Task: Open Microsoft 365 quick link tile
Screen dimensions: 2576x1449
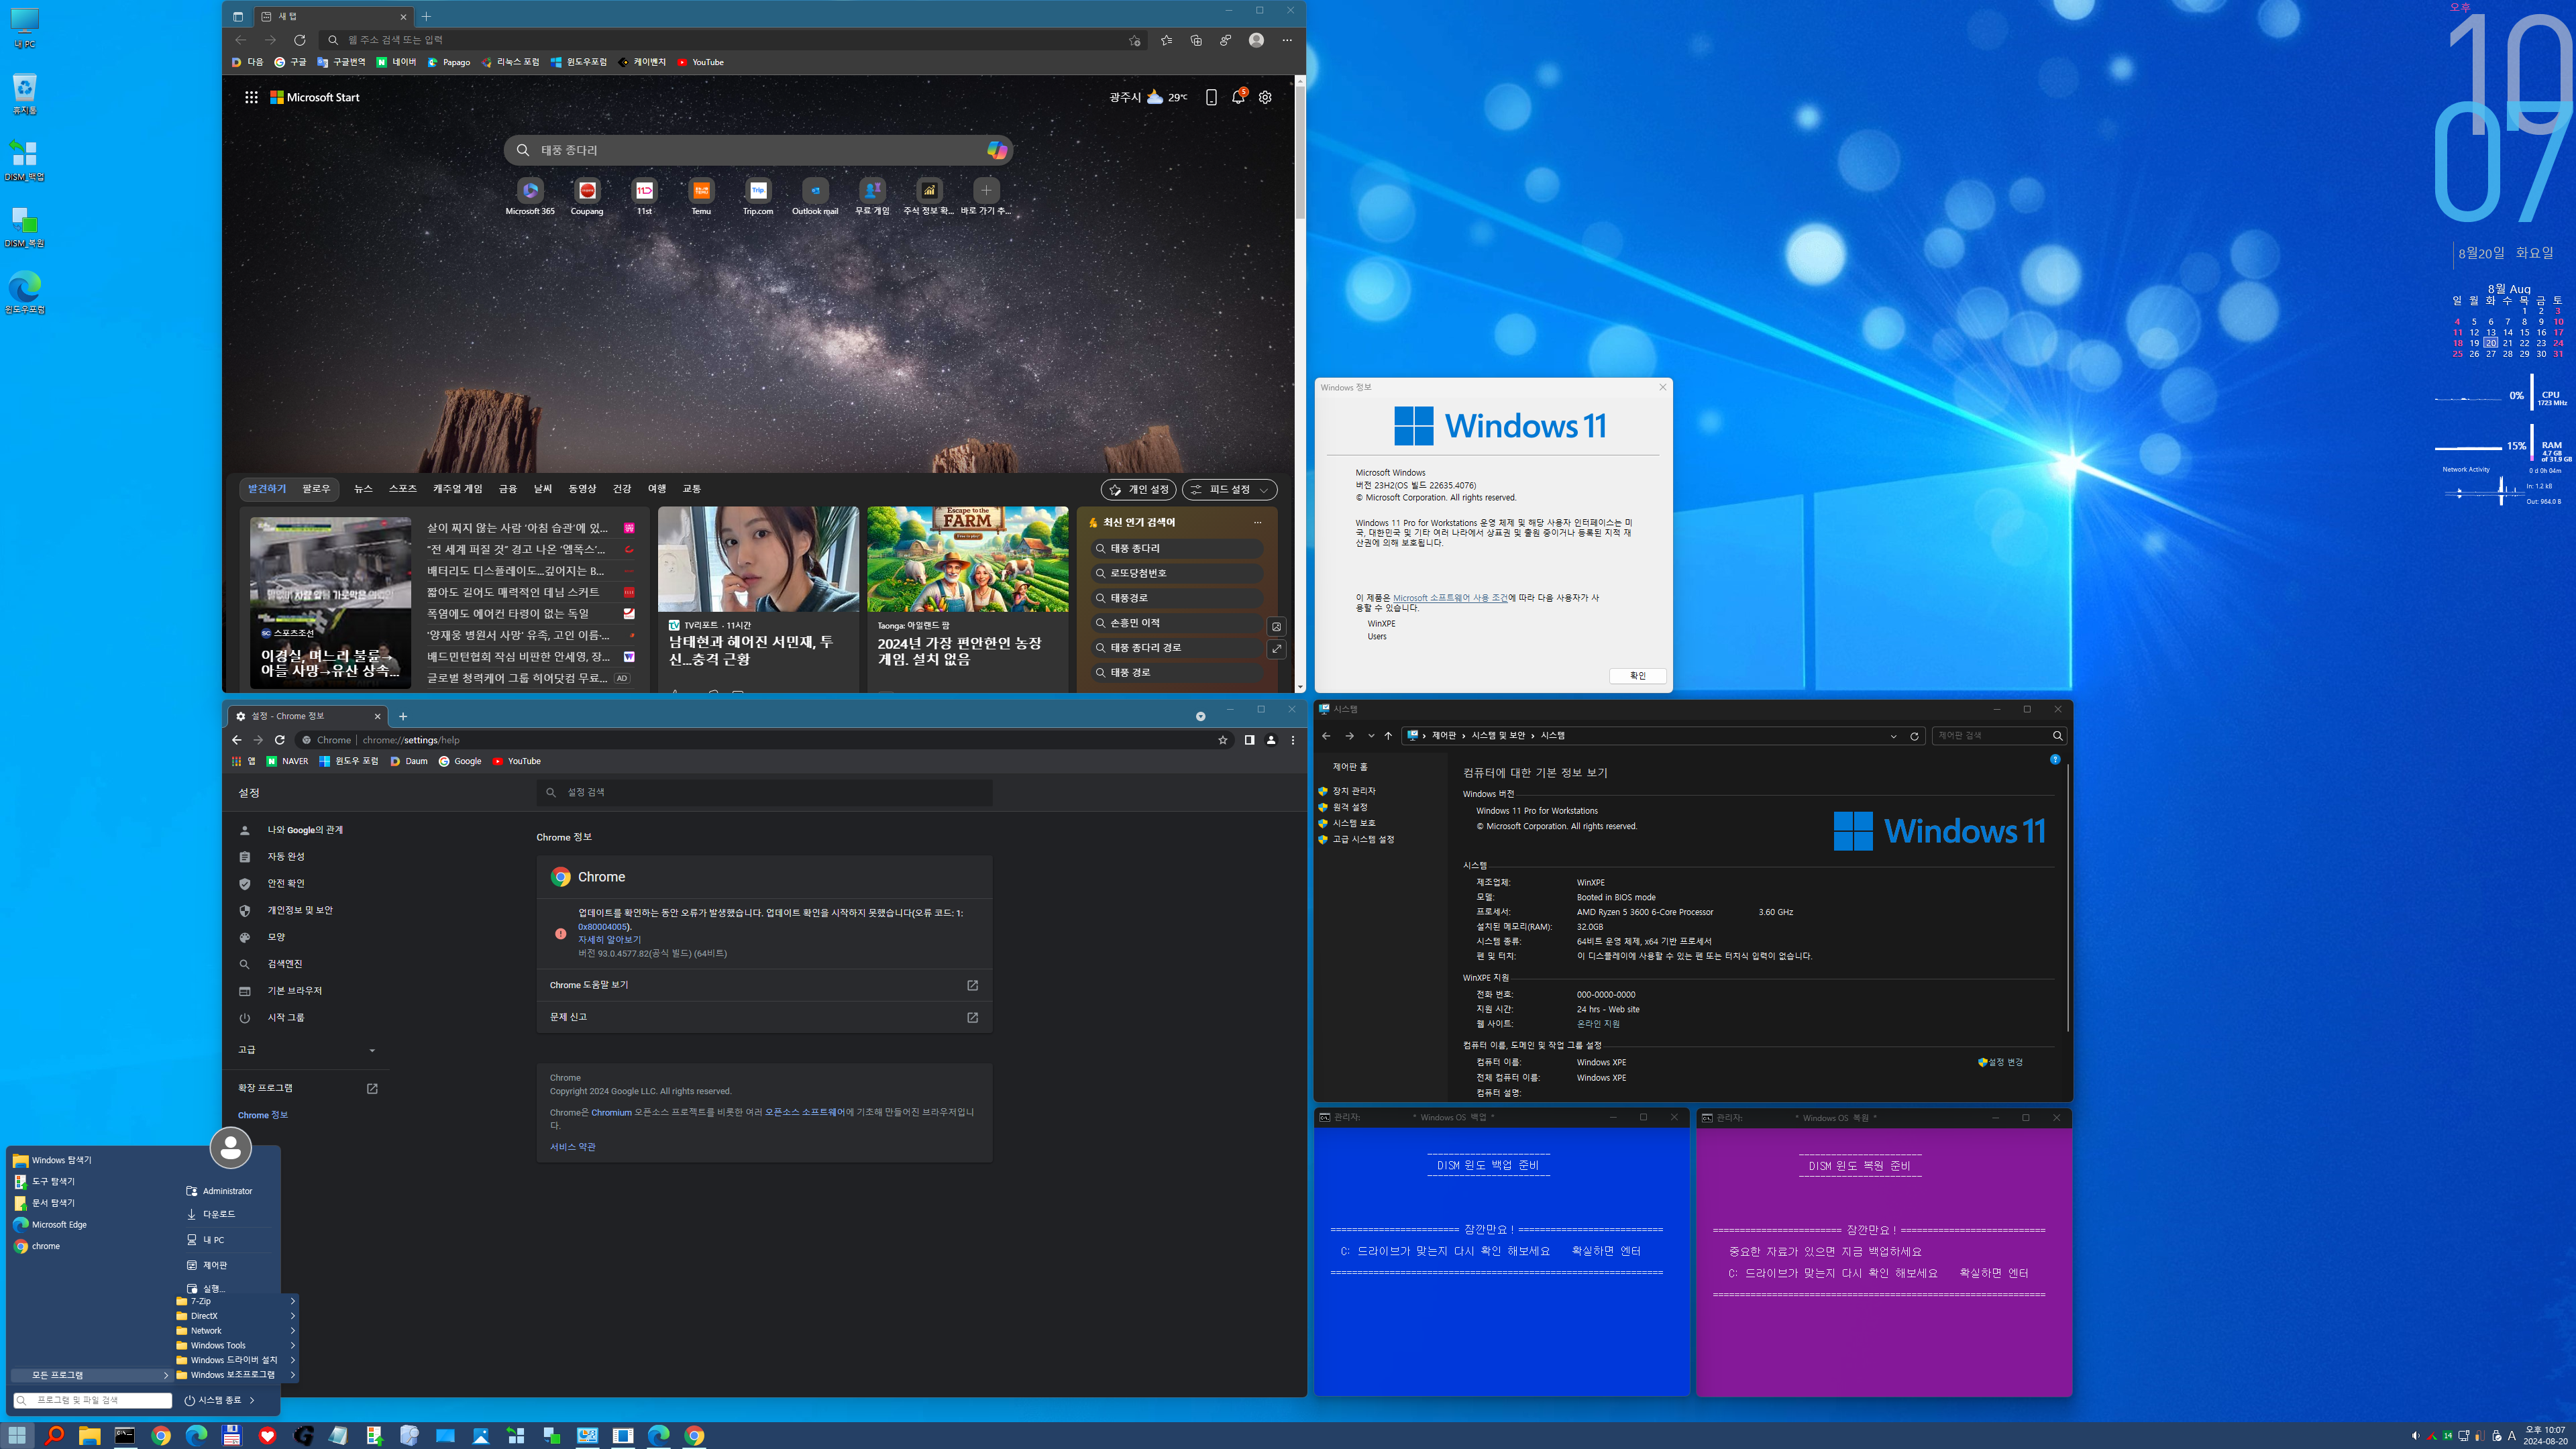Action: pos(530,196)
